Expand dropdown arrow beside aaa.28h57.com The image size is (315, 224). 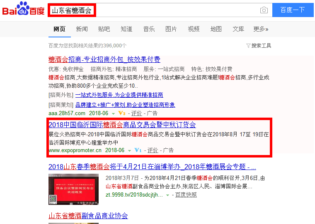[113, 113]
